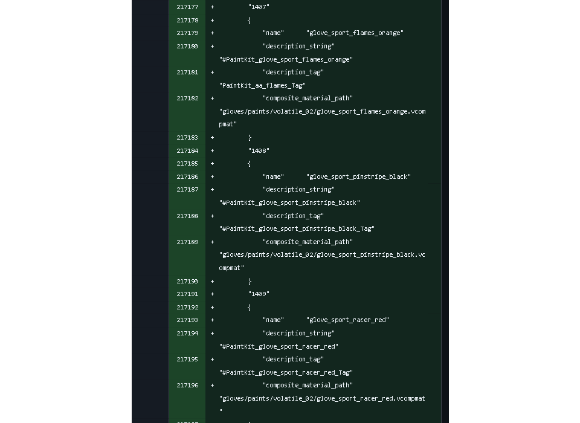Click the "glove_sport_racer_red" name value

pos(347,320)
